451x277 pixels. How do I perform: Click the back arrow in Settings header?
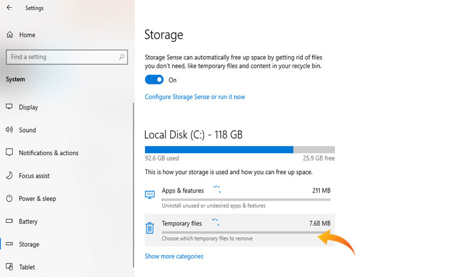coord(9,8)
